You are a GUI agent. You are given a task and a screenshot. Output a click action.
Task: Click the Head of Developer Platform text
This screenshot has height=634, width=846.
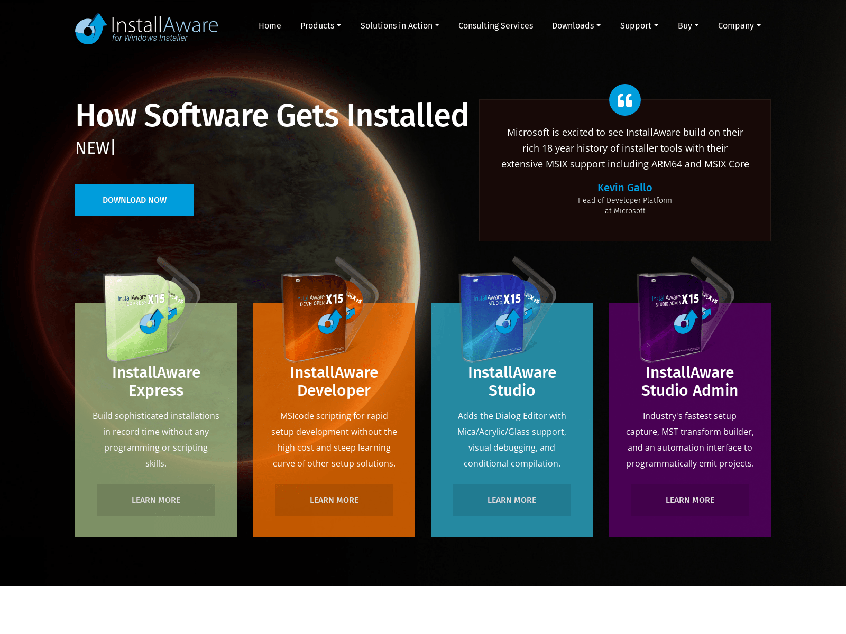click(x=625, y=200)
